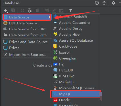Expand the Data Source submenu arrow

(49, 17)
